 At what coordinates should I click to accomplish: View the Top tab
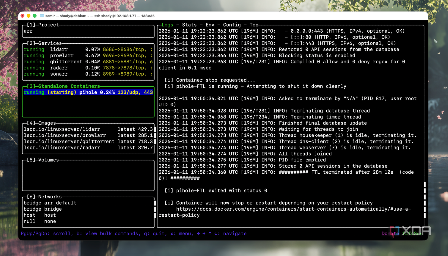tap(253, 25)
